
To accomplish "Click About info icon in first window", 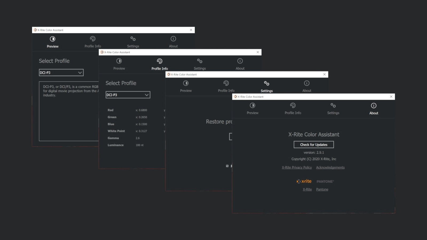I will click(173, 39).
